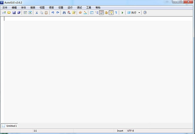The image size is (195, 134).
Task: Undo the last action via toolbar
Action: [53, 13]
